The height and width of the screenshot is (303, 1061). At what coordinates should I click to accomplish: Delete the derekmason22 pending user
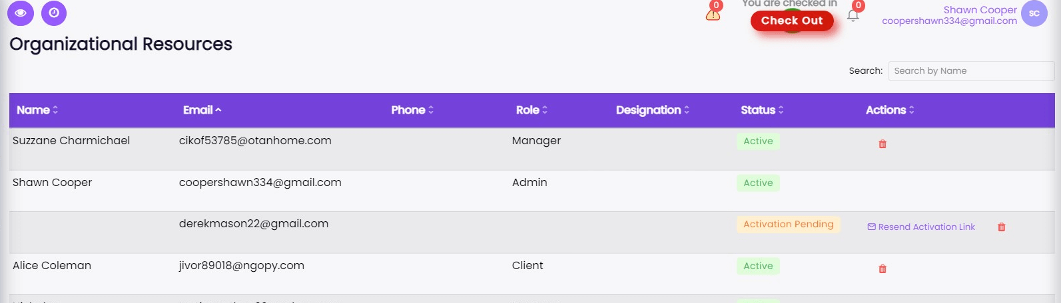1001,227
